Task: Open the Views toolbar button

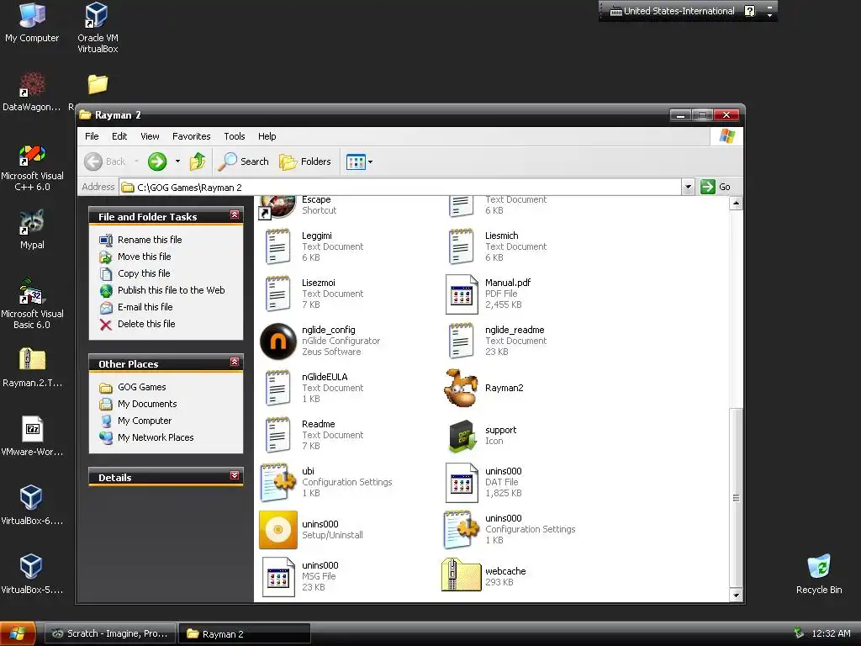Action: pyautogui.click(x=356, y=161)
